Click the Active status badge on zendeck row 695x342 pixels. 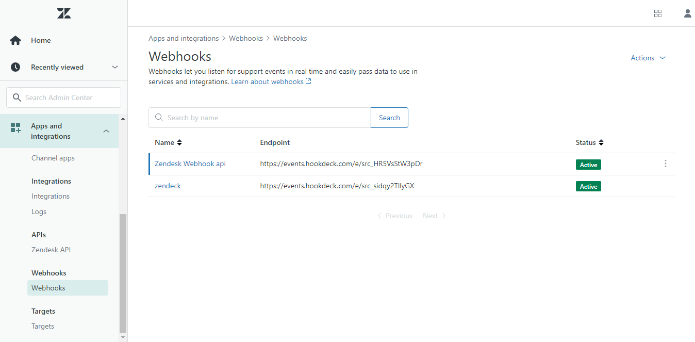[x=588, y=186]
